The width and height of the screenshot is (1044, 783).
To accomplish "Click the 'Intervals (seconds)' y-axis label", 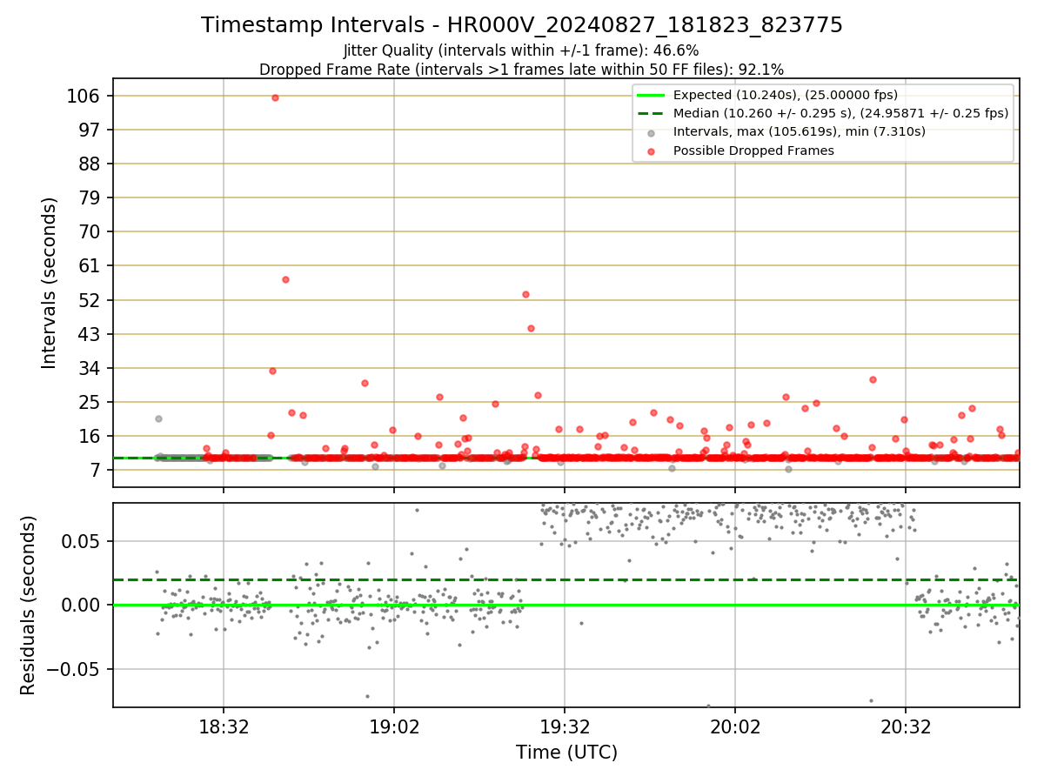I will click(x=50, y=283).
